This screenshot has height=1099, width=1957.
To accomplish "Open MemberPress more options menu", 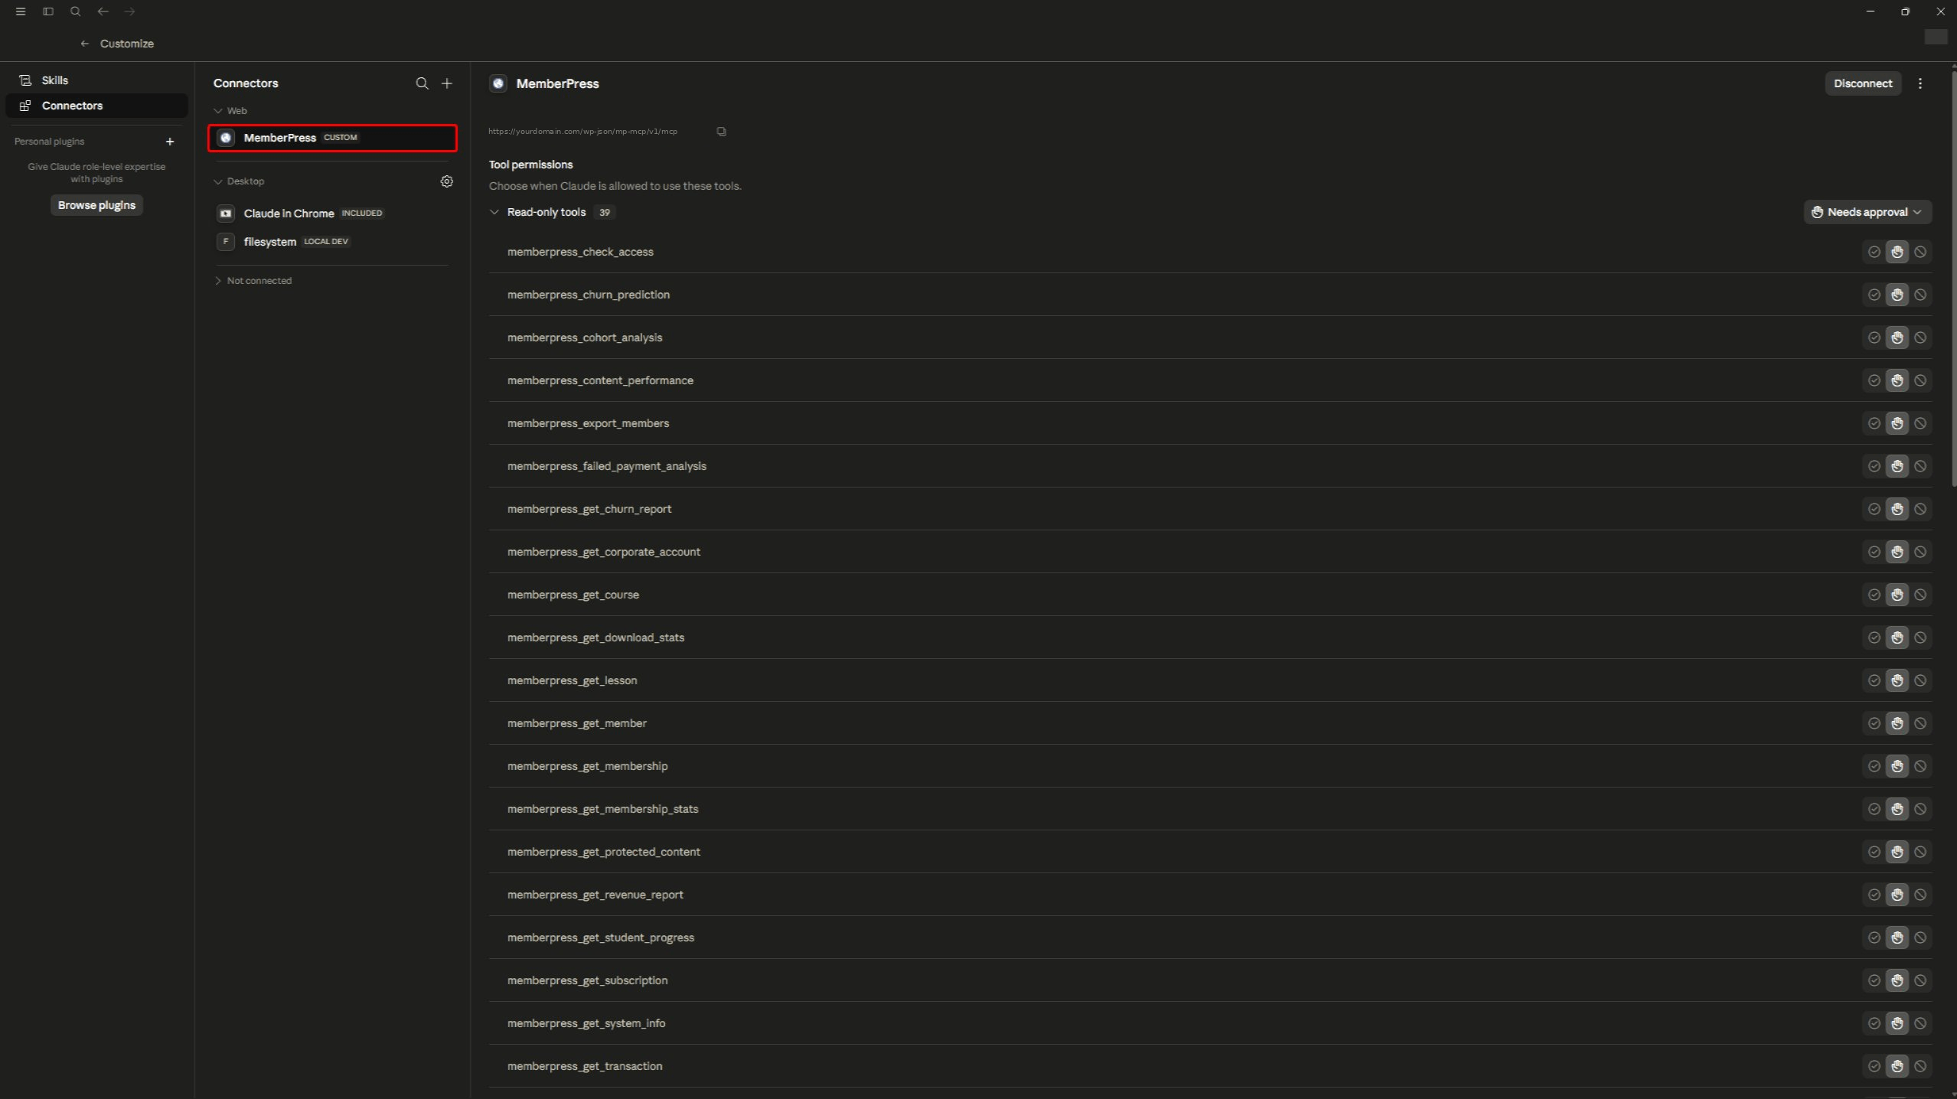I will pos(1920,83).
